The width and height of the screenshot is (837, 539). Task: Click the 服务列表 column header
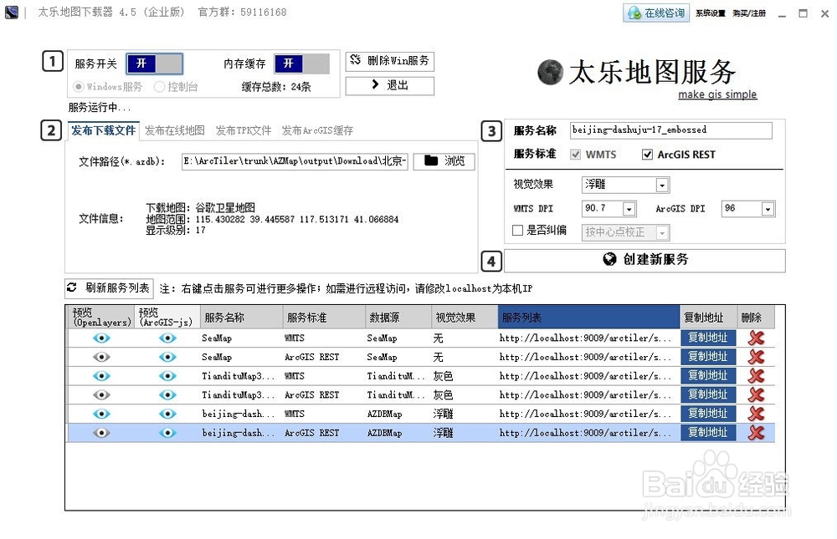[588, 318]
